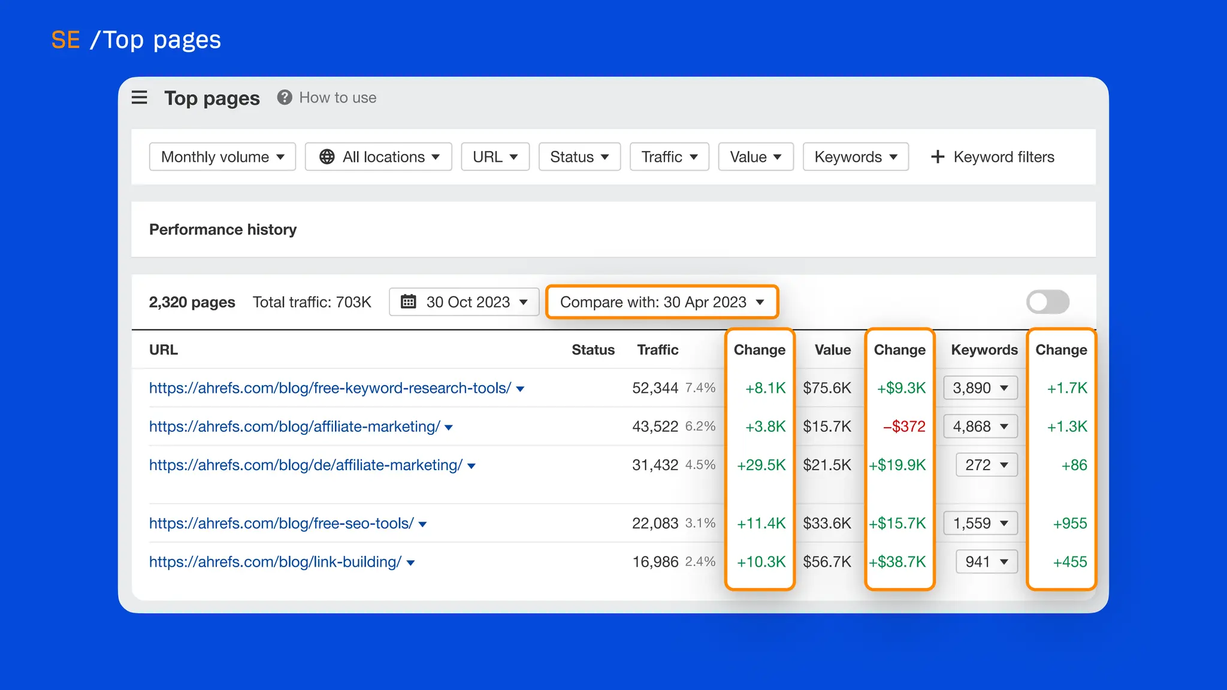Click the Keyword filters button
The image size is (1227, 690).
point(993,157)
